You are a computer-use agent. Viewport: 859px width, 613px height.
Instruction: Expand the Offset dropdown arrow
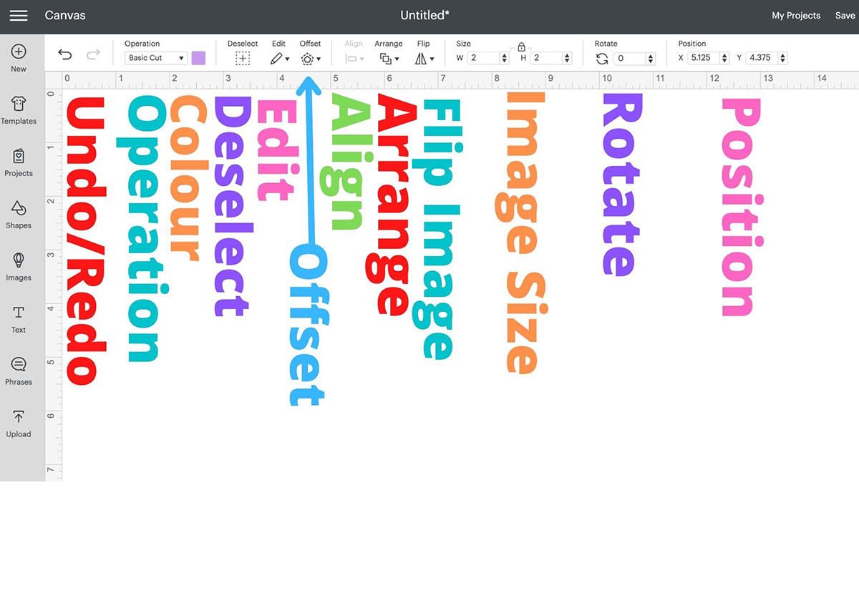[319, 59]
